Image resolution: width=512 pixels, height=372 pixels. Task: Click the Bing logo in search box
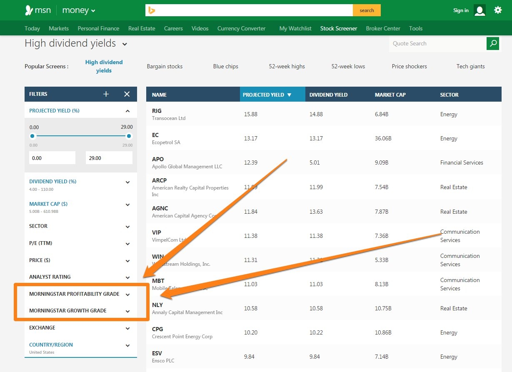pos(152,10)
